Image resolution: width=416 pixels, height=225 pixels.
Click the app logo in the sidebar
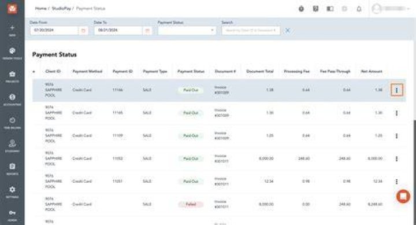12,9
